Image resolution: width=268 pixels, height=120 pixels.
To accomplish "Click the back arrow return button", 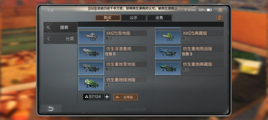I will (51, 109).
